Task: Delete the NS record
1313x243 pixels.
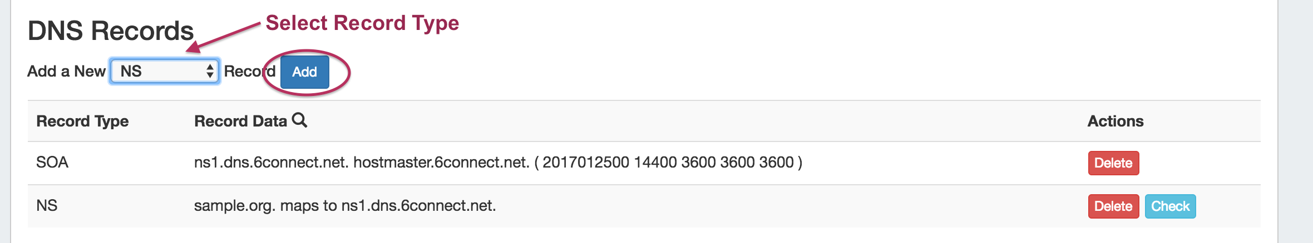Action: pos(1113,206)
